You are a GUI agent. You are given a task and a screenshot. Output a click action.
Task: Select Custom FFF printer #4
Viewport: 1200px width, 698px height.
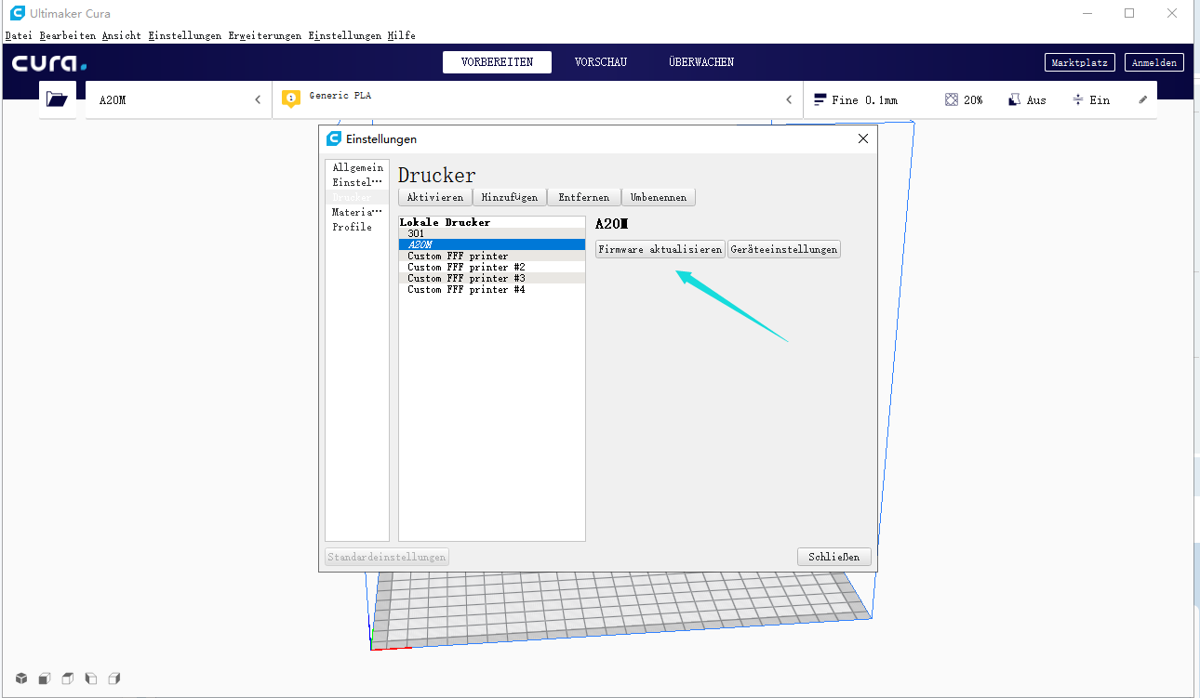pos(492,289)
